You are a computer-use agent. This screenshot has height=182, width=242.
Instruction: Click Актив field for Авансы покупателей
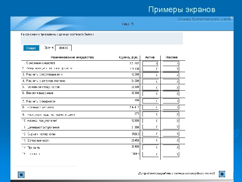pos(151,121)
